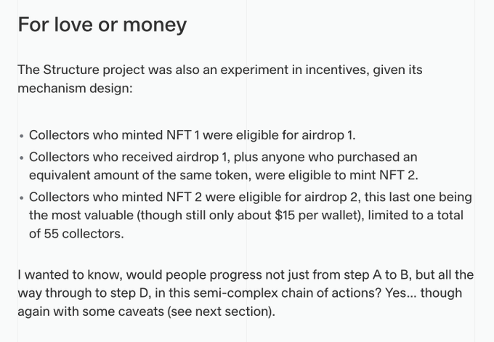Image resolution: width=494 pixels, height=342 pixels.
Task: Click the paragraph starting "The Structure project"
Action: [218, 79]
